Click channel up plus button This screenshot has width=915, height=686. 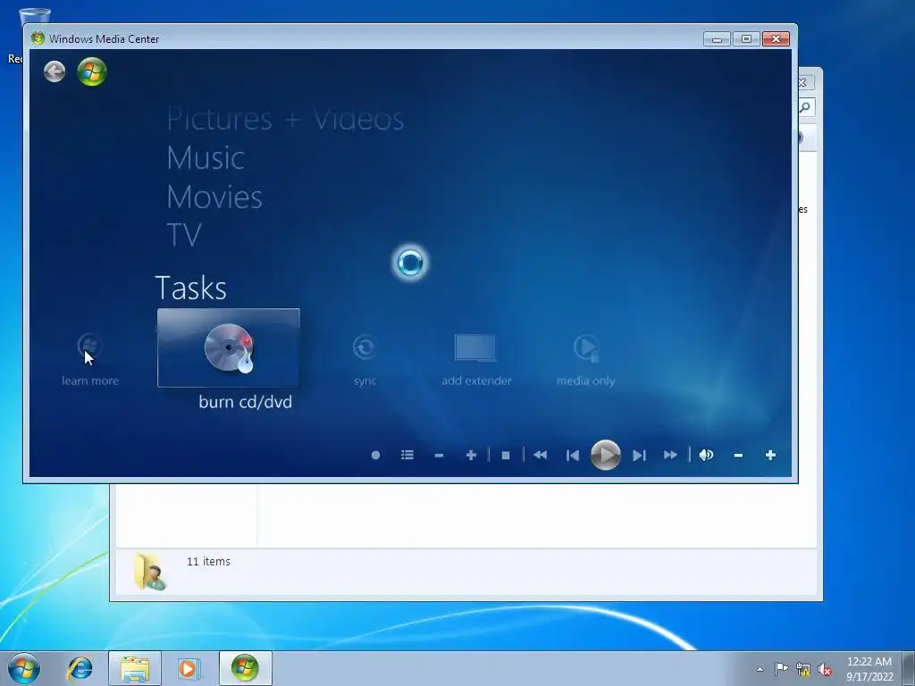coord(471,455)
